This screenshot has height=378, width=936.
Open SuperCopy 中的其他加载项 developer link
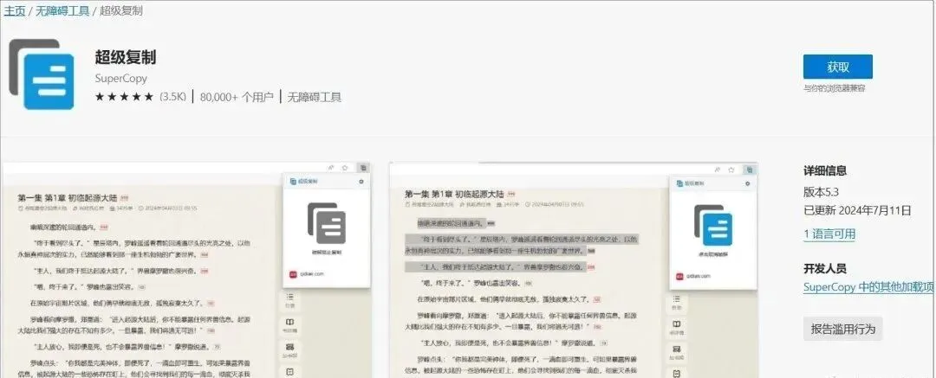click(x=868, y=287)
